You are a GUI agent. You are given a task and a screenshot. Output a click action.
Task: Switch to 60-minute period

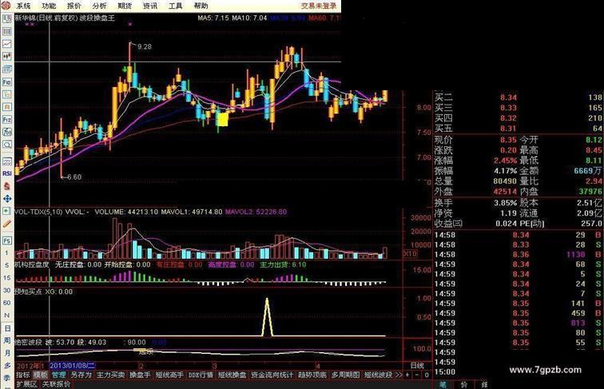6,303
